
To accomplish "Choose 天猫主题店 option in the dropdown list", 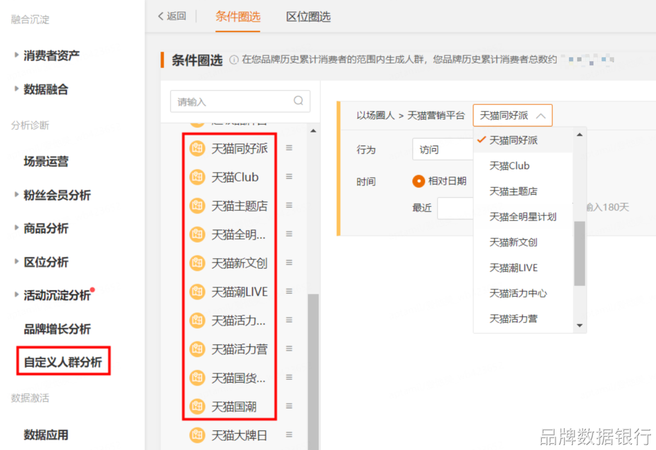I will point(523,191).
